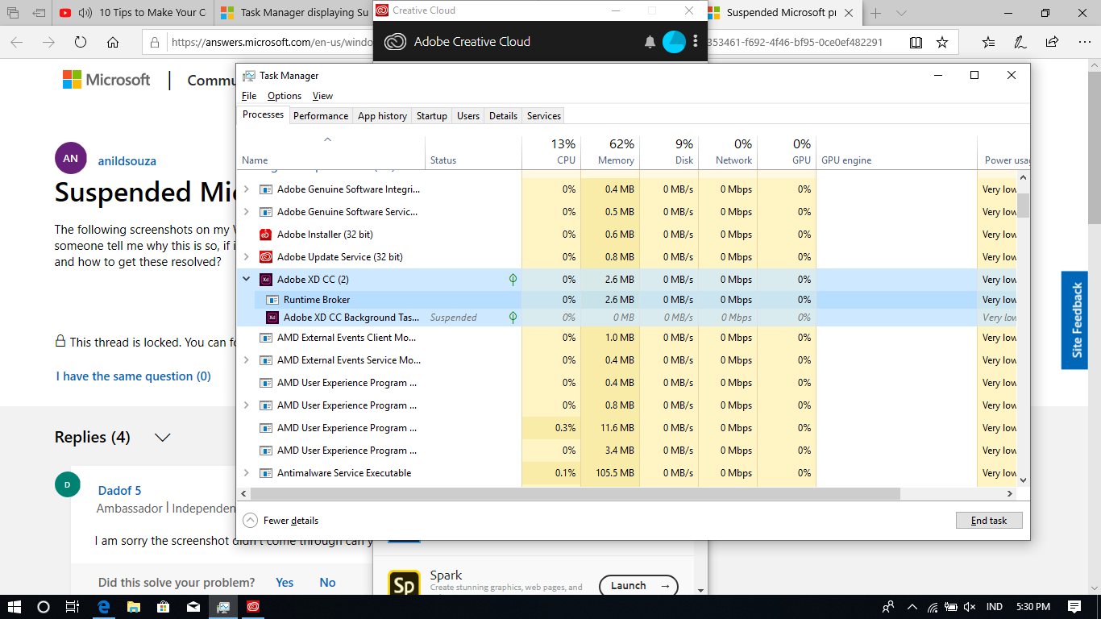This screenshot has height=619, width=1101.
Task: Switch to 10 Tips to Make Your browser tab
Action: 131,13
